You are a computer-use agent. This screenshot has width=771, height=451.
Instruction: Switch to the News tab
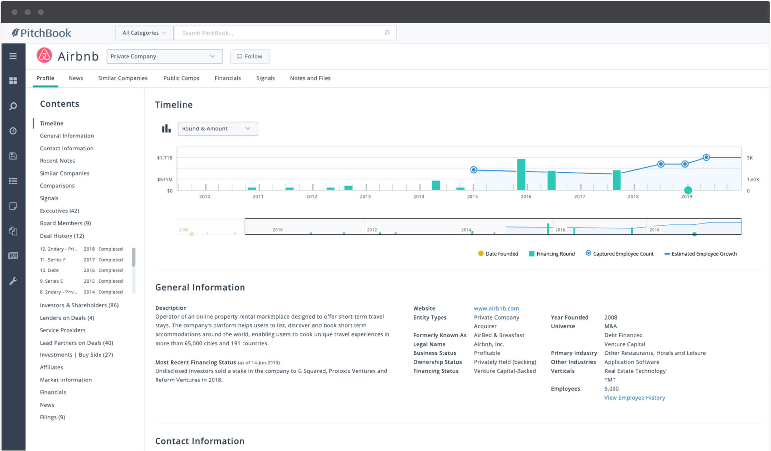point(76,78)
